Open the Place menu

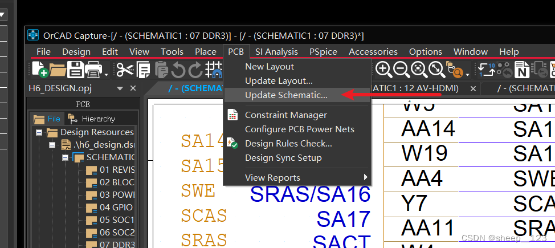[206, 52]
